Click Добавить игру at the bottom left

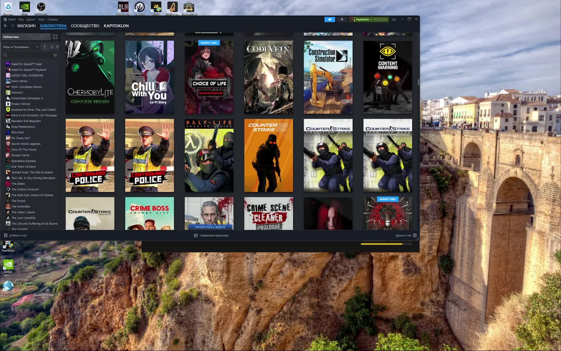[x=15, y=235]
